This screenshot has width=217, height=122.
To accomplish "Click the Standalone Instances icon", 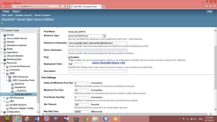I will coord(5,45).
